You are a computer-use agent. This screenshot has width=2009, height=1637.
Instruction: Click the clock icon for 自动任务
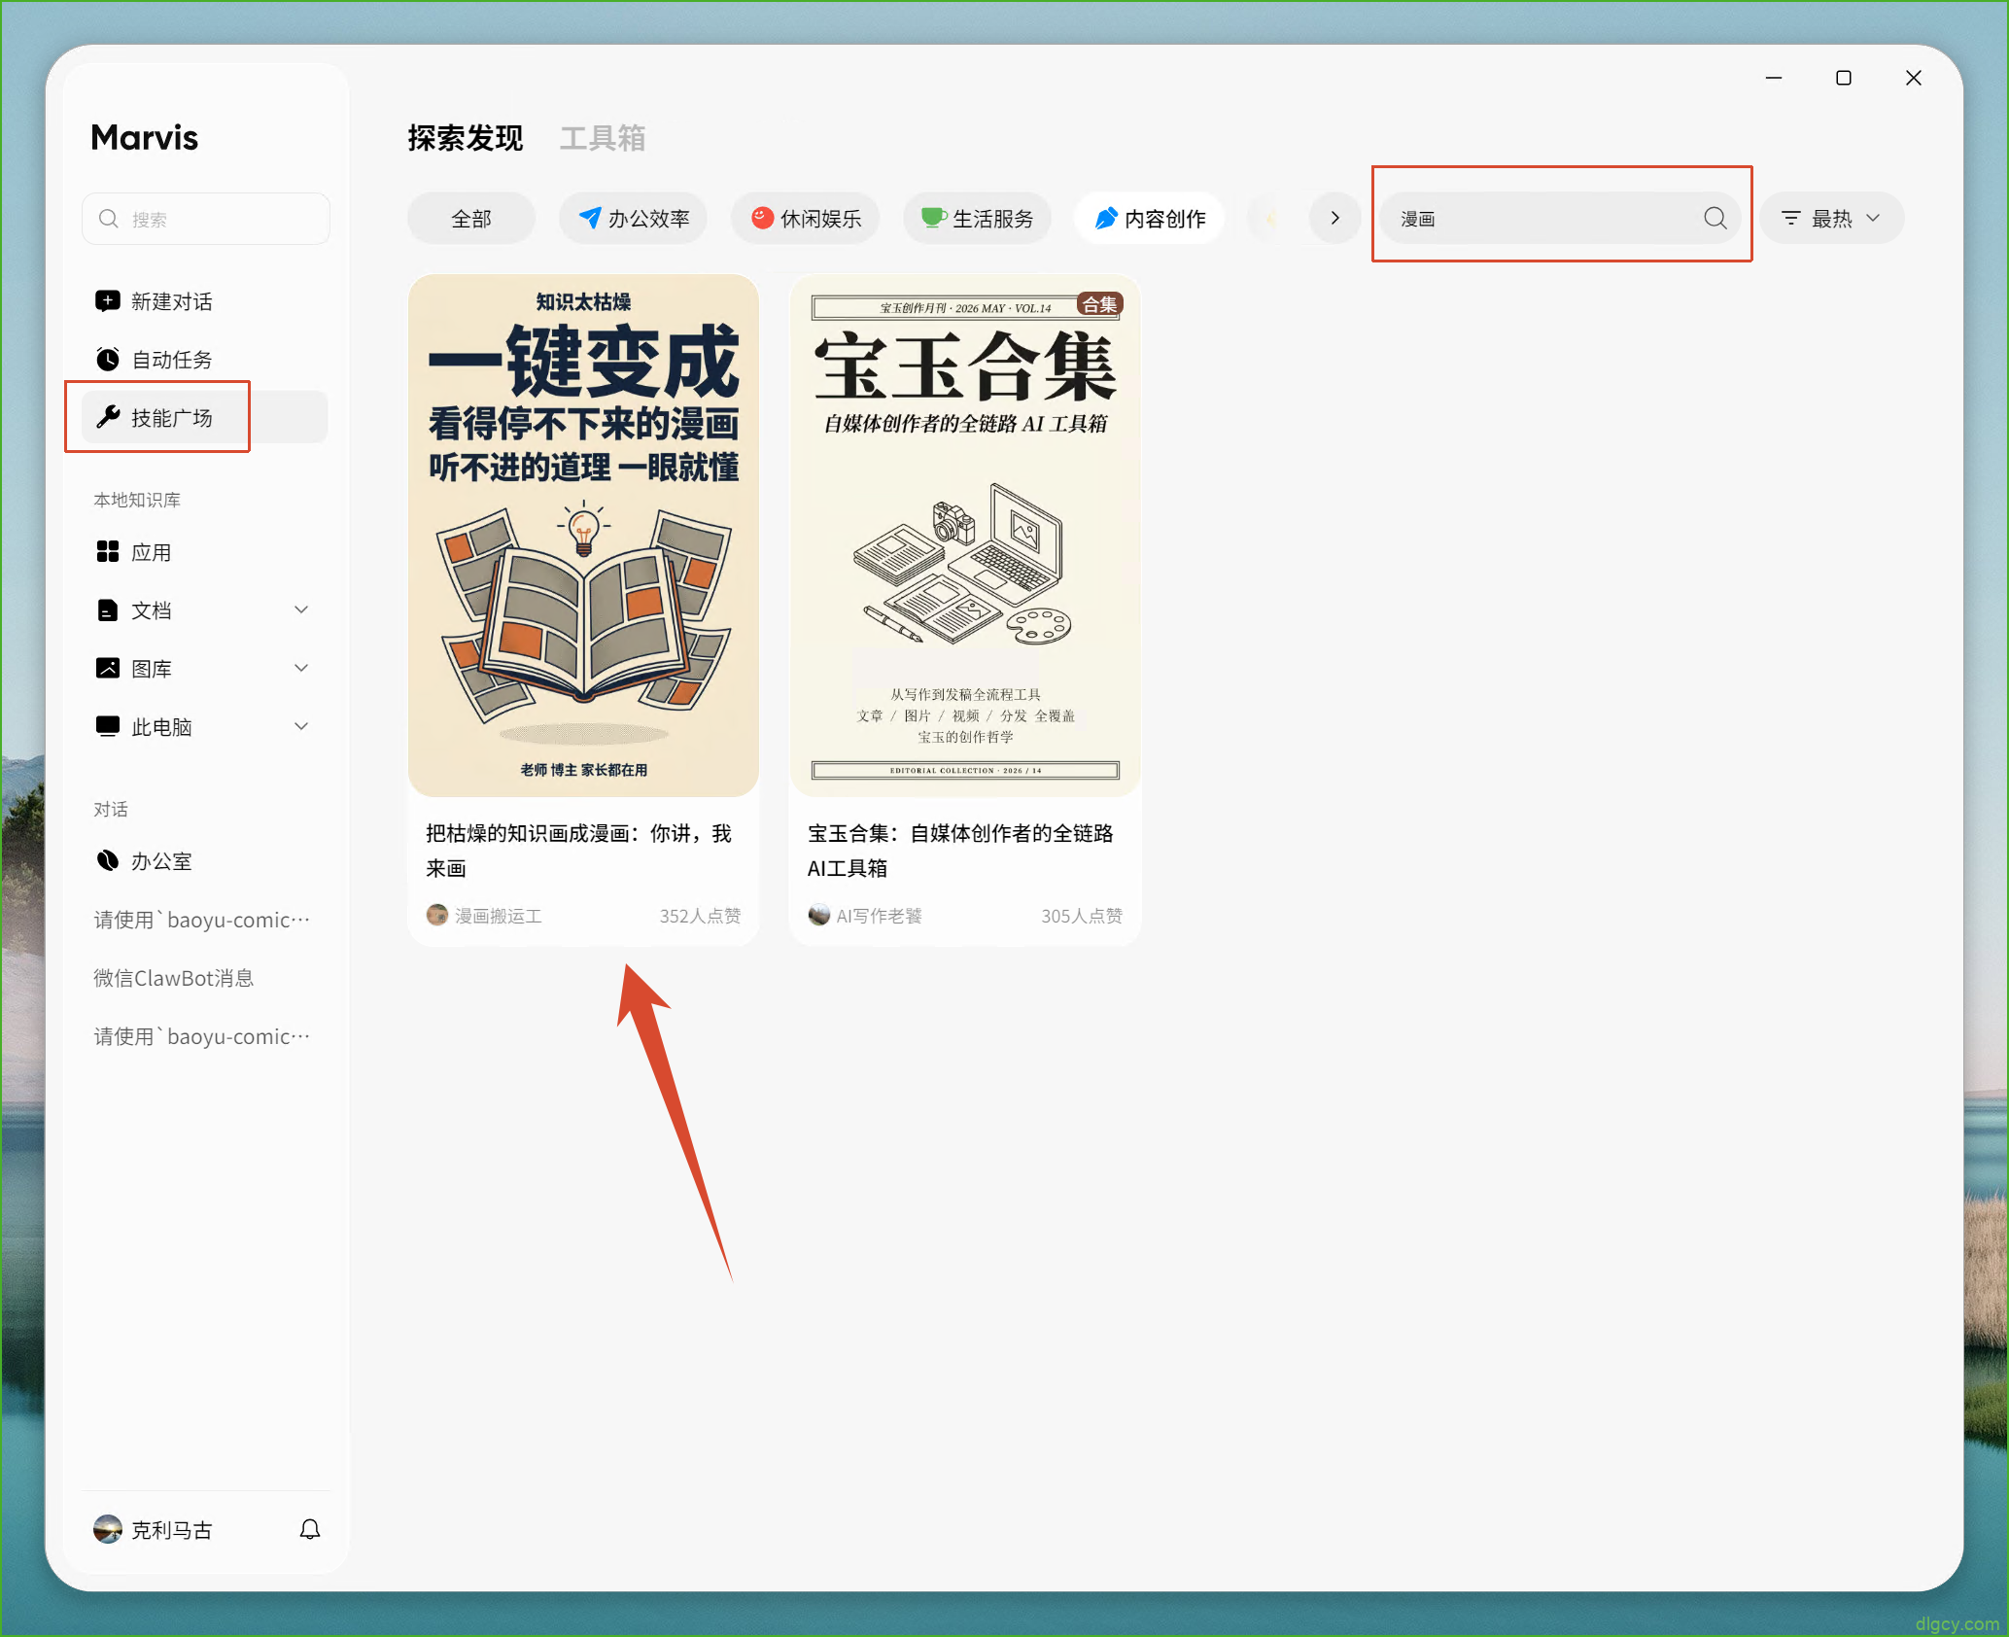pos(108,360)
